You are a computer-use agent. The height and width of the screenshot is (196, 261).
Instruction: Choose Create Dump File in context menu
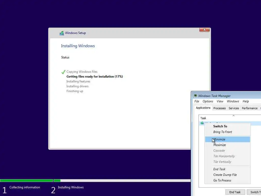228,175
